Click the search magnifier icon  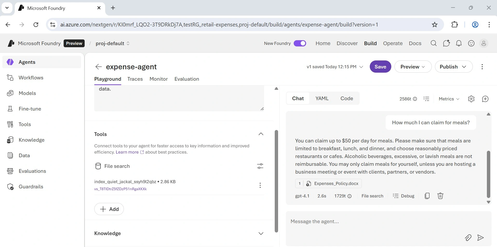point(434,43)
